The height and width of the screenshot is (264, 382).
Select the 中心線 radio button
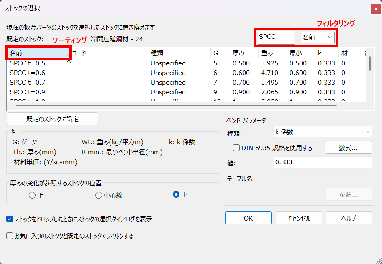click(99, 195)
